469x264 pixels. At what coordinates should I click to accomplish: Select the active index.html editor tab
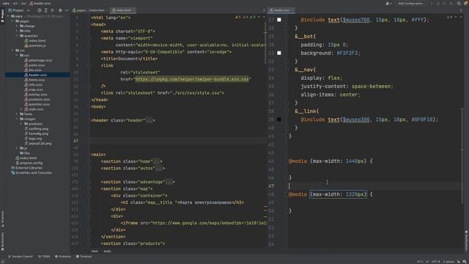click(x=123, y=10)
